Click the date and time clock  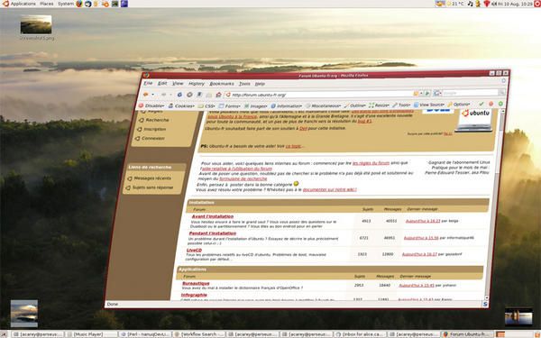coord(515,4)
